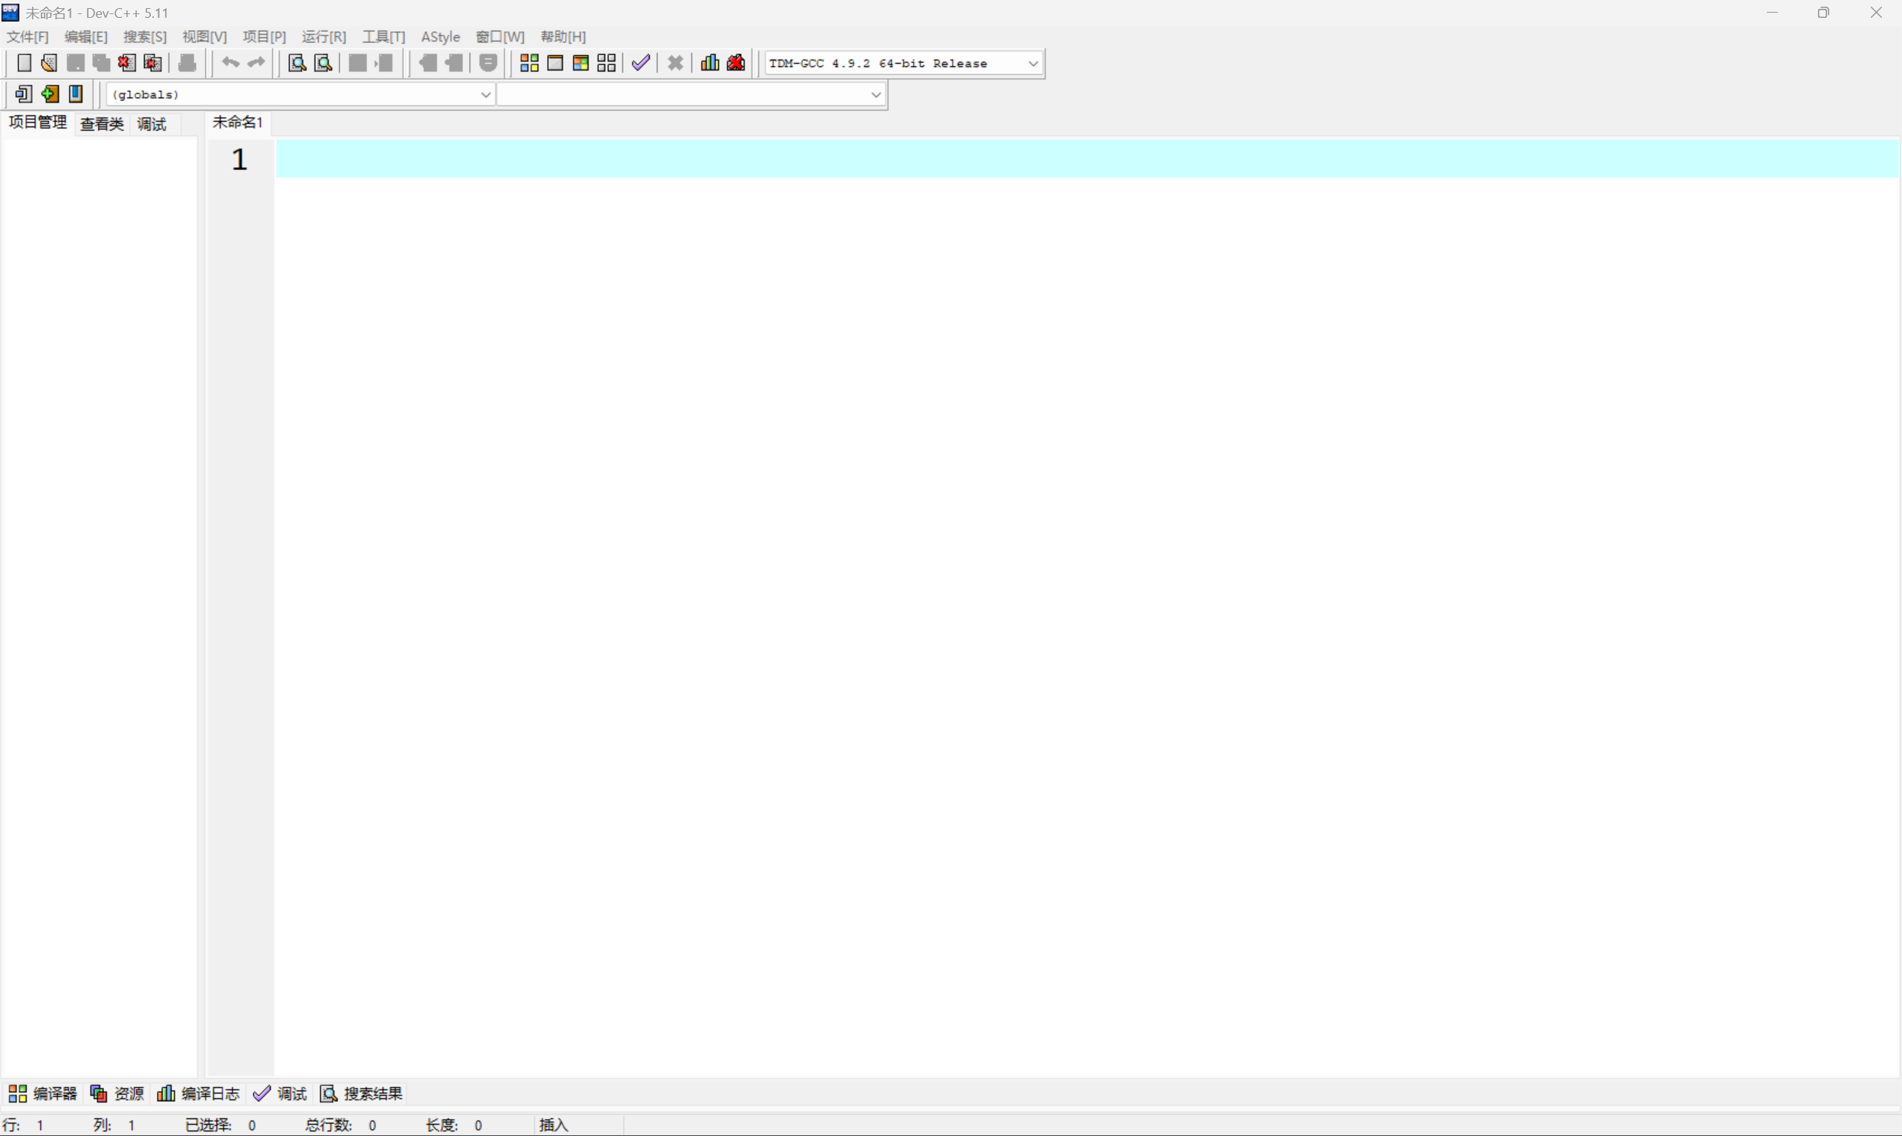Viewport: 1902px width, 1136px height.
Task: Click the Rebuild All icon
Action: click(606, 62)
